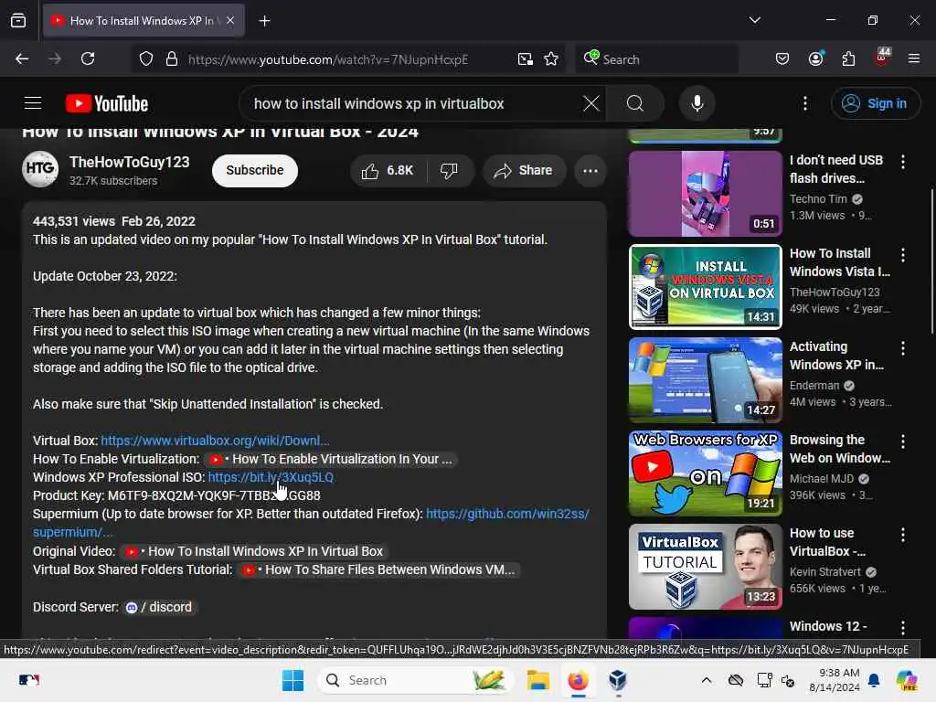936x702 pixels.
Task: Open options for How to use VirtualBox video
Action: click(903, 534)
